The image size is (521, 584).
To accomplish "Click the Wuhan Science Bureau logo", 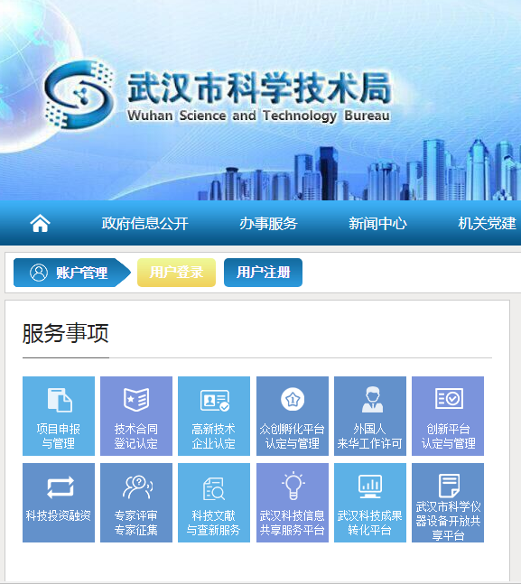I will click(79, 96).
